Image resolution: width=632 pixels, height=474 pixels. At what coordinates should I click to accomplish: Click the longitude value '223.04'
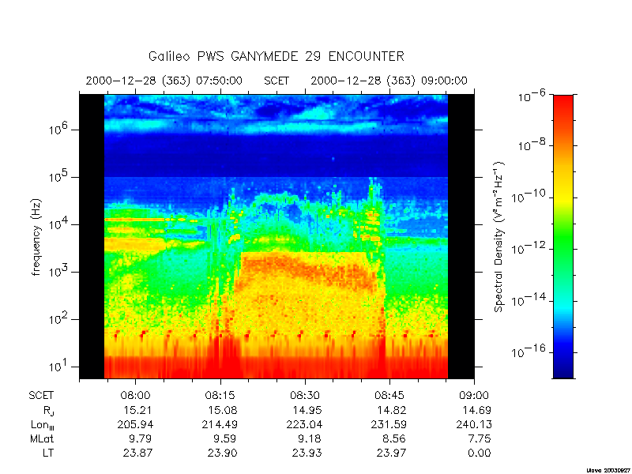point(305,424)
